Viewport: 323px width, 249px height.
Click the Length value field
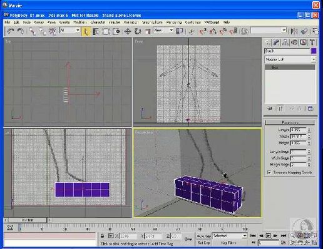[298, 130]
